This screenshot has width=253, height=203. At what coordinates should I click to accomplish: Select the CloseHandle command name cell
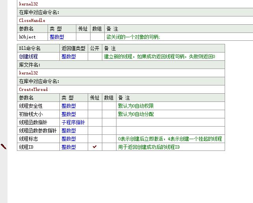135,20
